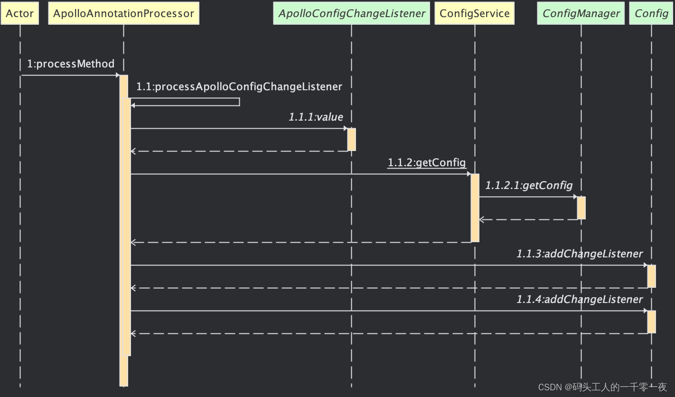Click the 1.1.1:value message label
Screen dimensions: 675x397
click(x=316, y=117)
